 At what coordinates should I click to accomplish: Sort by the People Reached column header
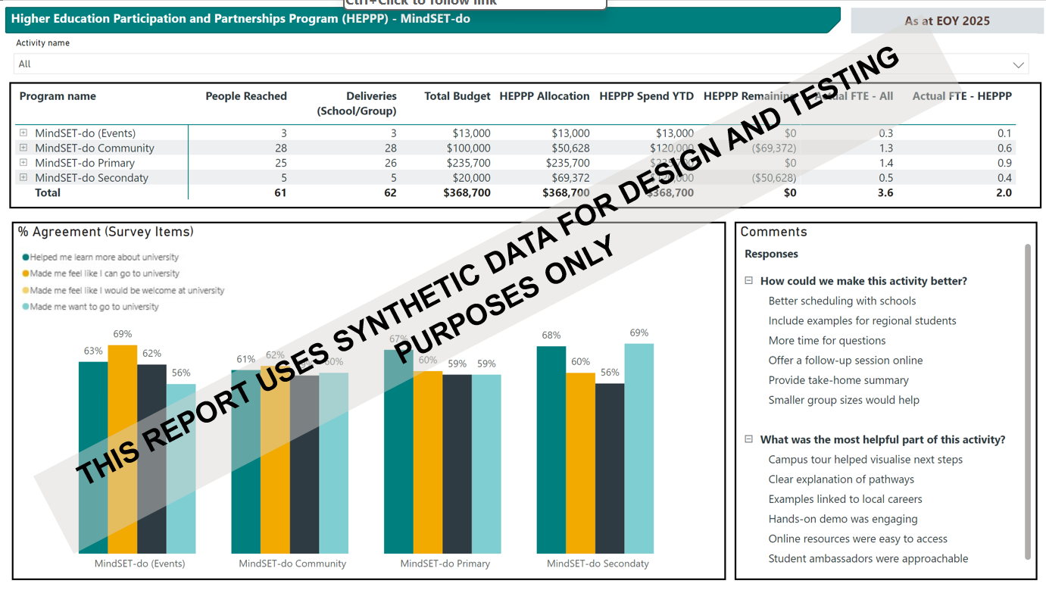[x=245, y=96]
